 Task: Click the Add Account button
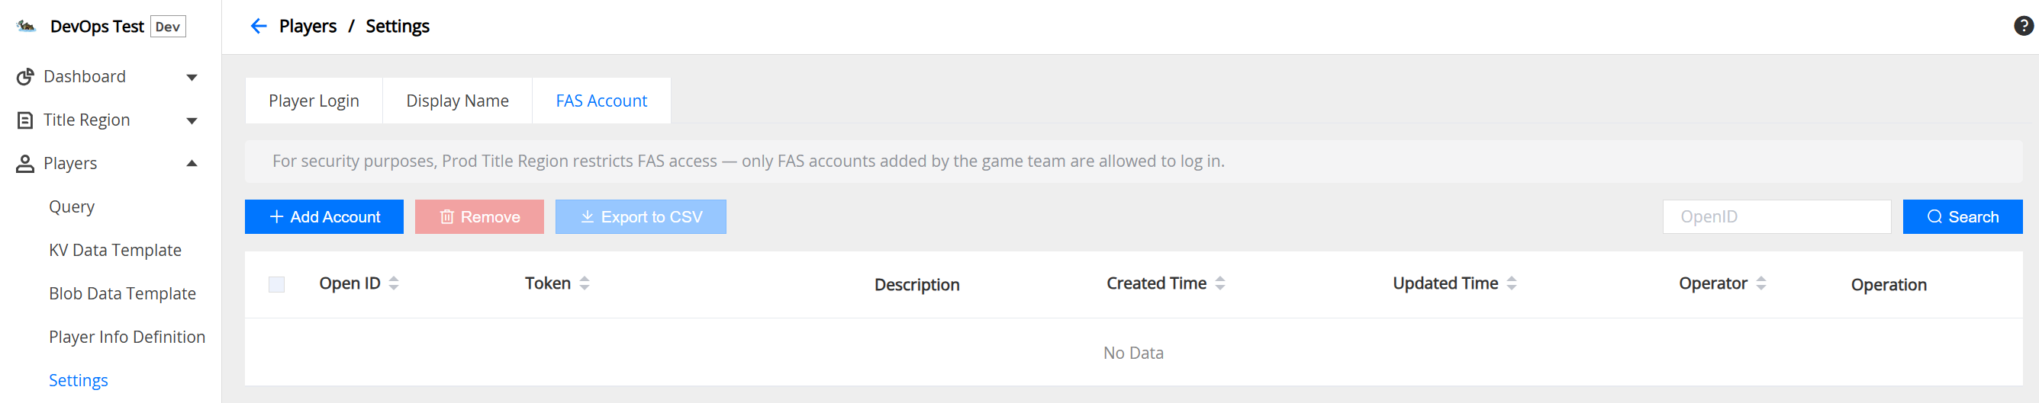tap(324, 217)
